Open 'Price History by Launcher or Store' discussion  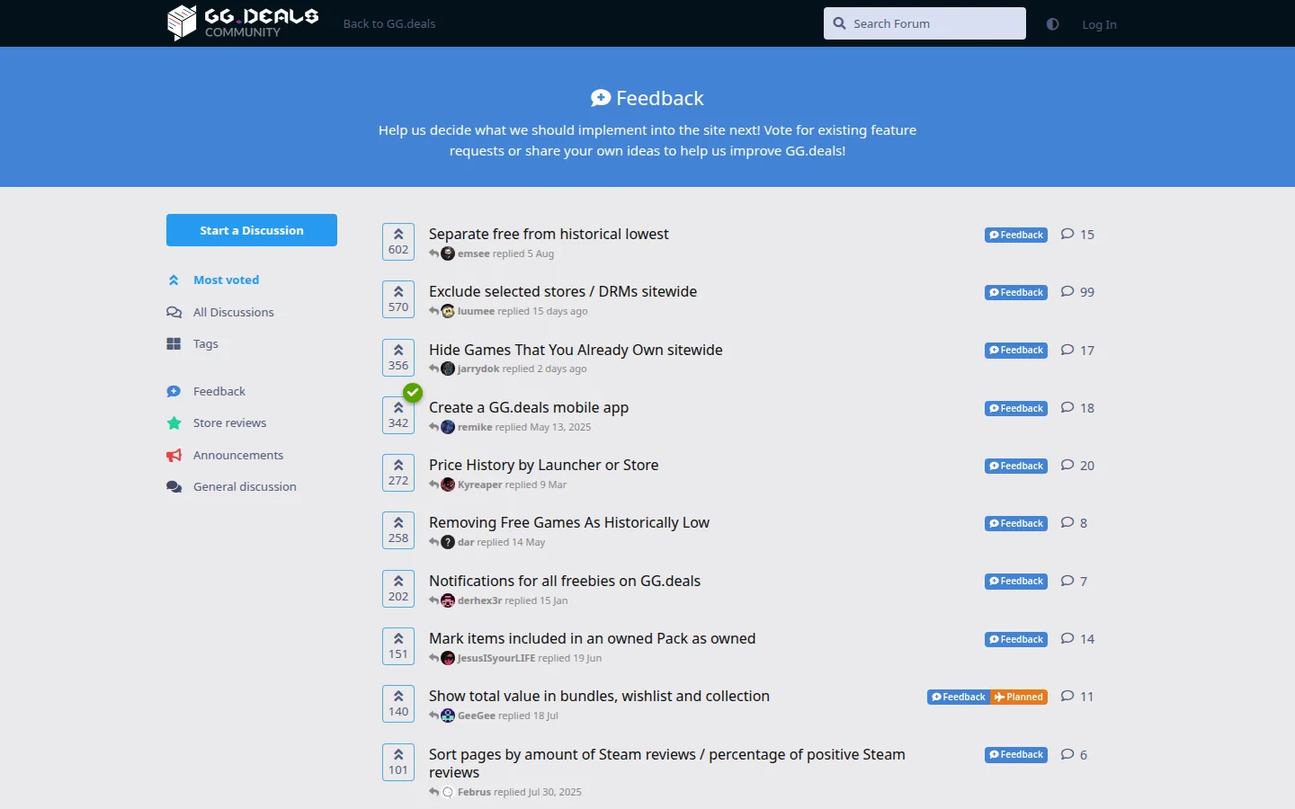coord(543,465)
